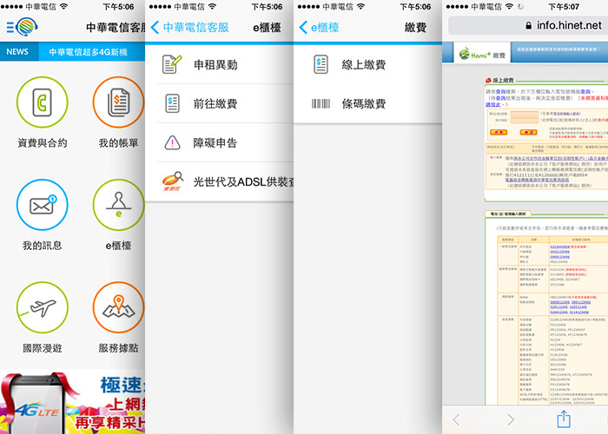Image resolution: width=608 pixels, height=434 pixels.
Task: Tap the Hami 繳費 logo
Action: point(482,54)
